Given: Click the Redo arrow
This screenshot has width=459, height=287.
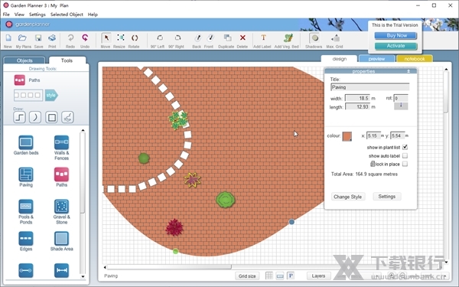Looking at the screenshot, I should click(x=70, y=38).
